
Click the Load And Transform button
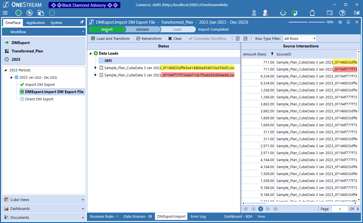point(110,38)
